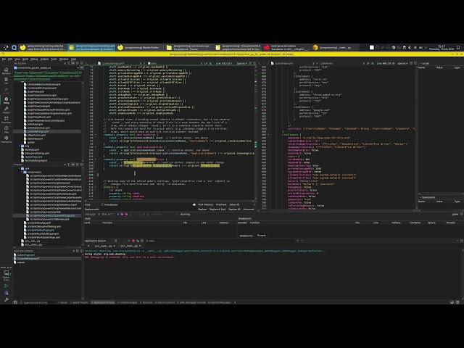Image resolution: width=464 pixels, height=348 pixels.
Task: Toggle left sidebar visibility icon in status bar
Action: pyautogui.click(x=15, y=302)
